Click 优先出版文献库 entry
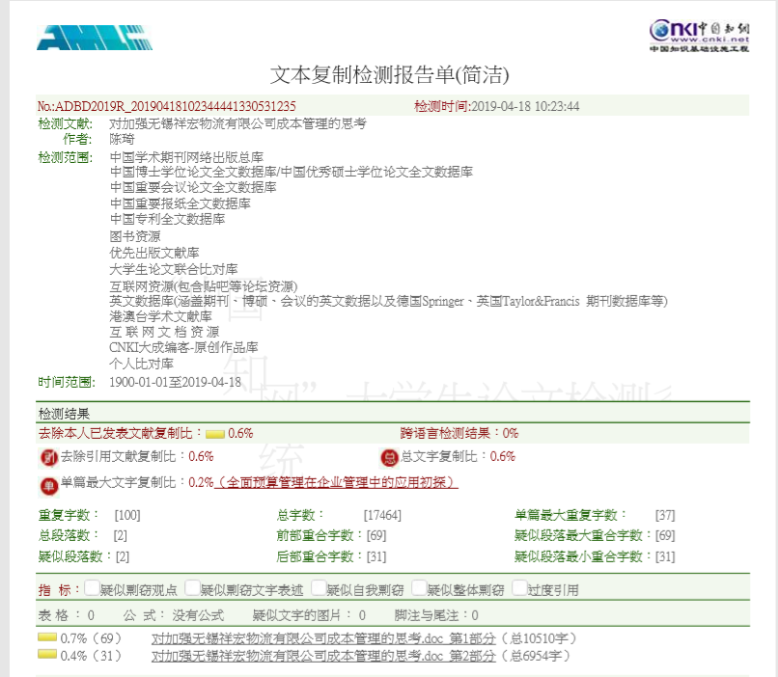Image resolution: width=778 pixels, height=677 pixels. coord(154,253)
